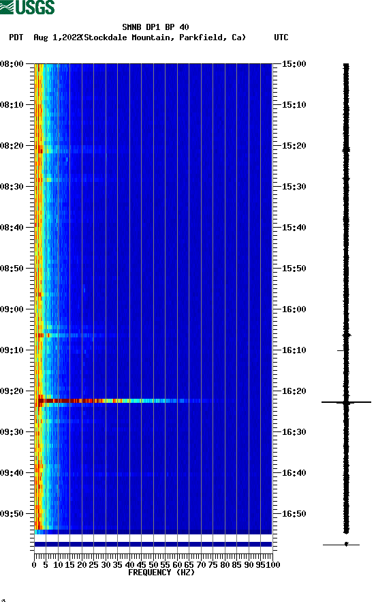Click the 08:50 PDT time label
The height and width of the screenshot is (608, 376).
tap(12, 269)
